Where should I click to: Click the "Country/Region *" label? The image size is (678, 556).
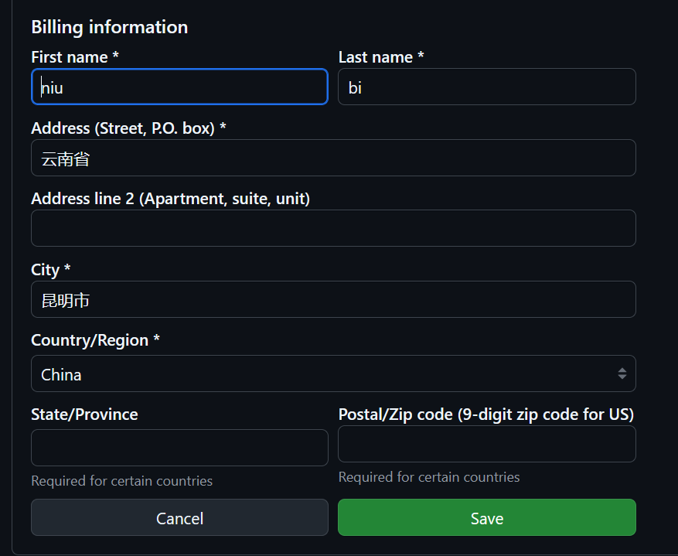click(95, 340)
